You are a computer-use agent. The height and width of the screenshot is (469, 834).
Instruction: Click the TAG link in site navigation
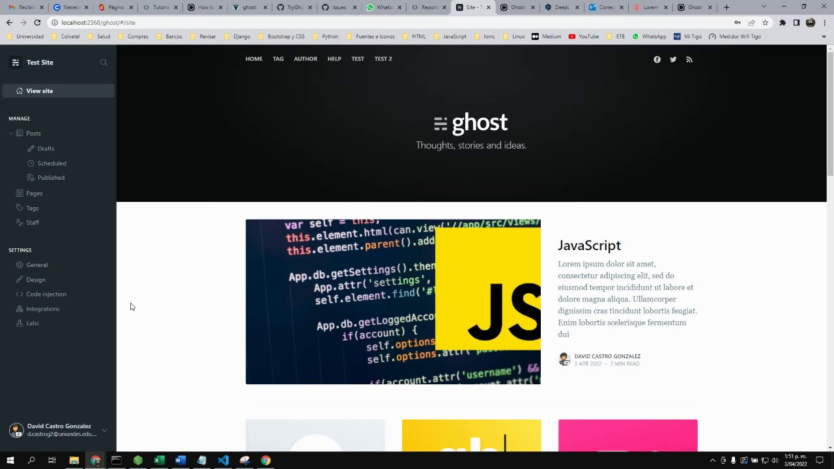tap(278, 59)
